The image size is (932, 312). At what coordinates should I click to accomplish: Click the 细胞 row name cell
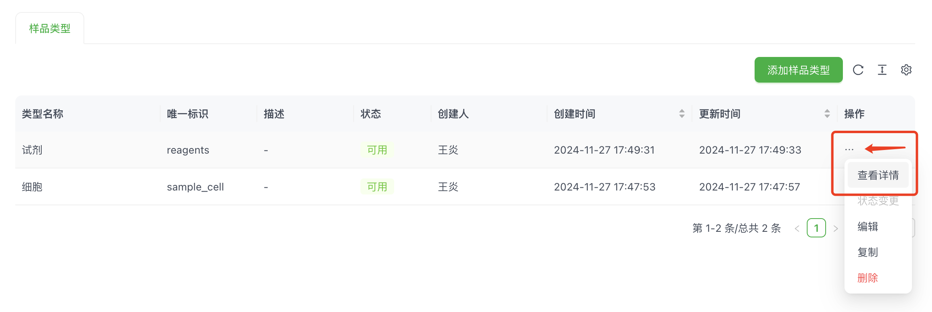(32, 187)
